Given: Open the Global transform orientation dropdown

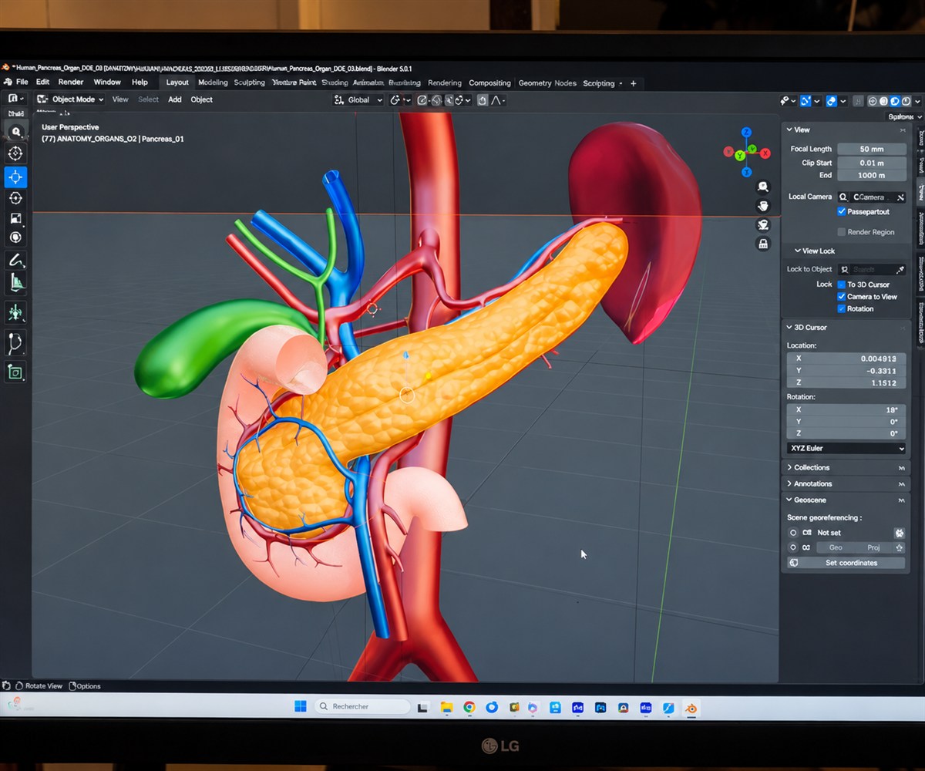Looking at the screenshot, I should coord(358,100).
